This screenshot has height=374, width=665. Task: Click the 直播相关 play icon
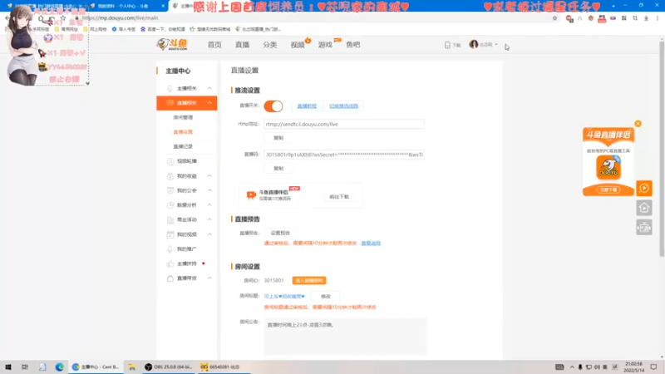170,102
